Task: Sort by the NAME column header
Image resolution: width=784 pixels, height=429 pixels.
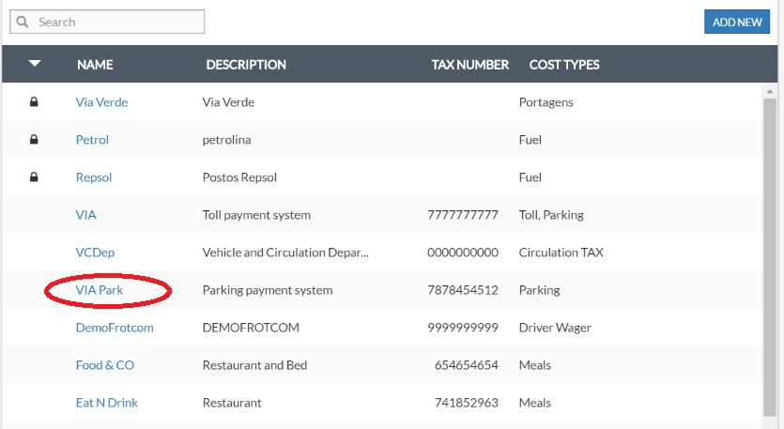Action: (x=95, y=65)
